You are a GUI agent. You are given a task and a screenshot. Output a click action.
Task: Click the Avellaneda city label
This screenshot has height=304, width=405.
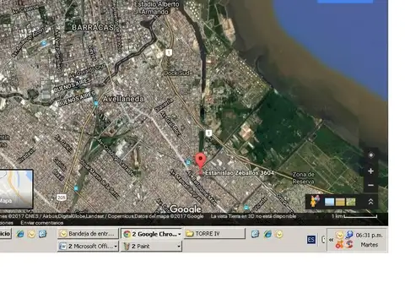[x=123, y=99]
